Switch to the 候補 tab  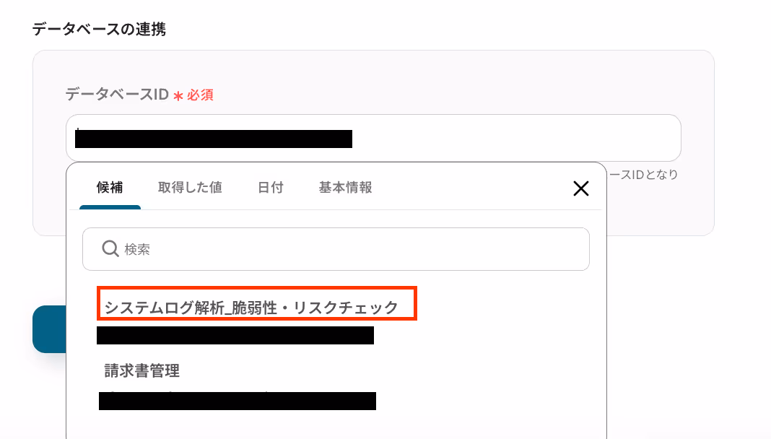tap(110, 187)
